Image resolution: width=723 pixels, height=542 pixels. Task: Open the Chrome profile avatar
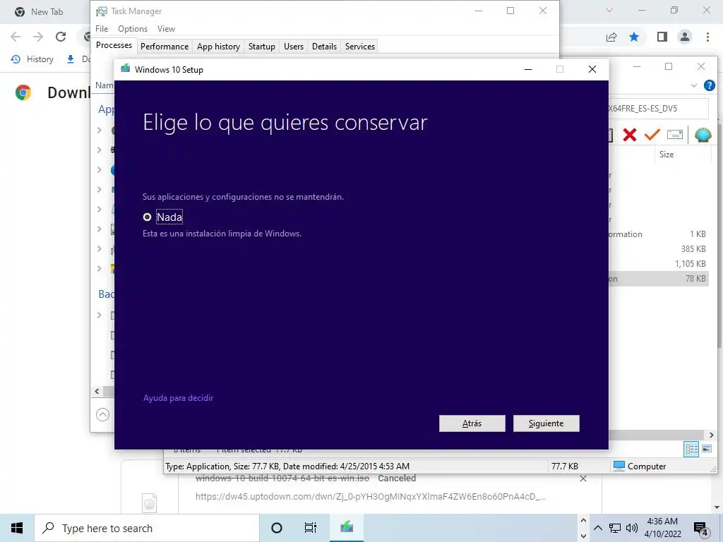[x=685, y=37]
